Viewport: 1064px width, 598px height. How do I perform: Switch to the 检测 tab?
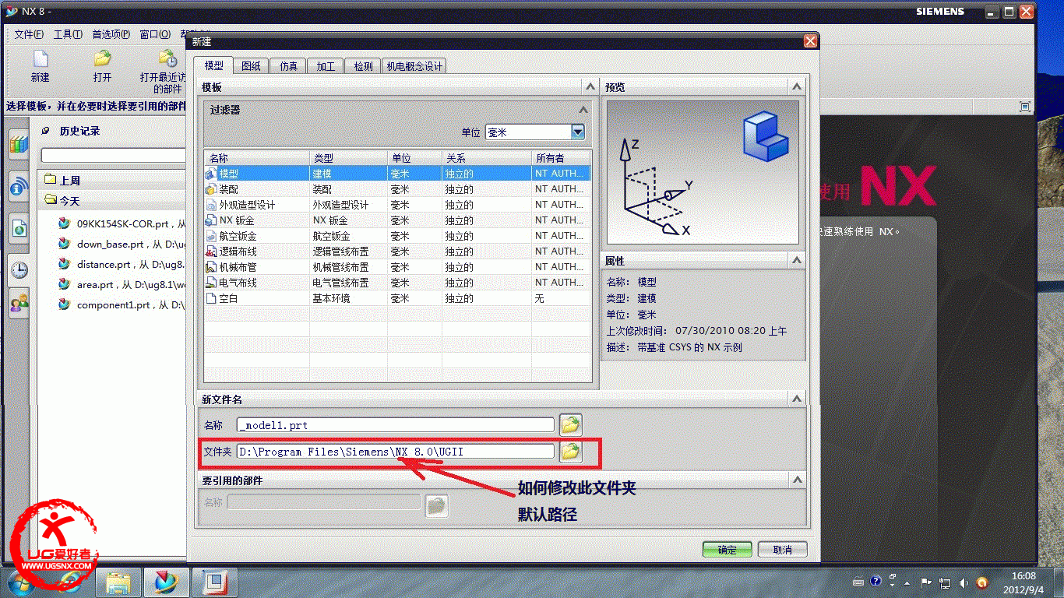coord(363,66)
